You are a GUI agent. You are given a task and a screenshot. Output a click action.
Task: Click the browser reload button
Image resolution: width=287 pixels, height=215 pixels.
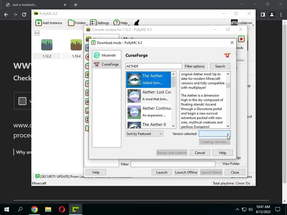coord(24,15)
